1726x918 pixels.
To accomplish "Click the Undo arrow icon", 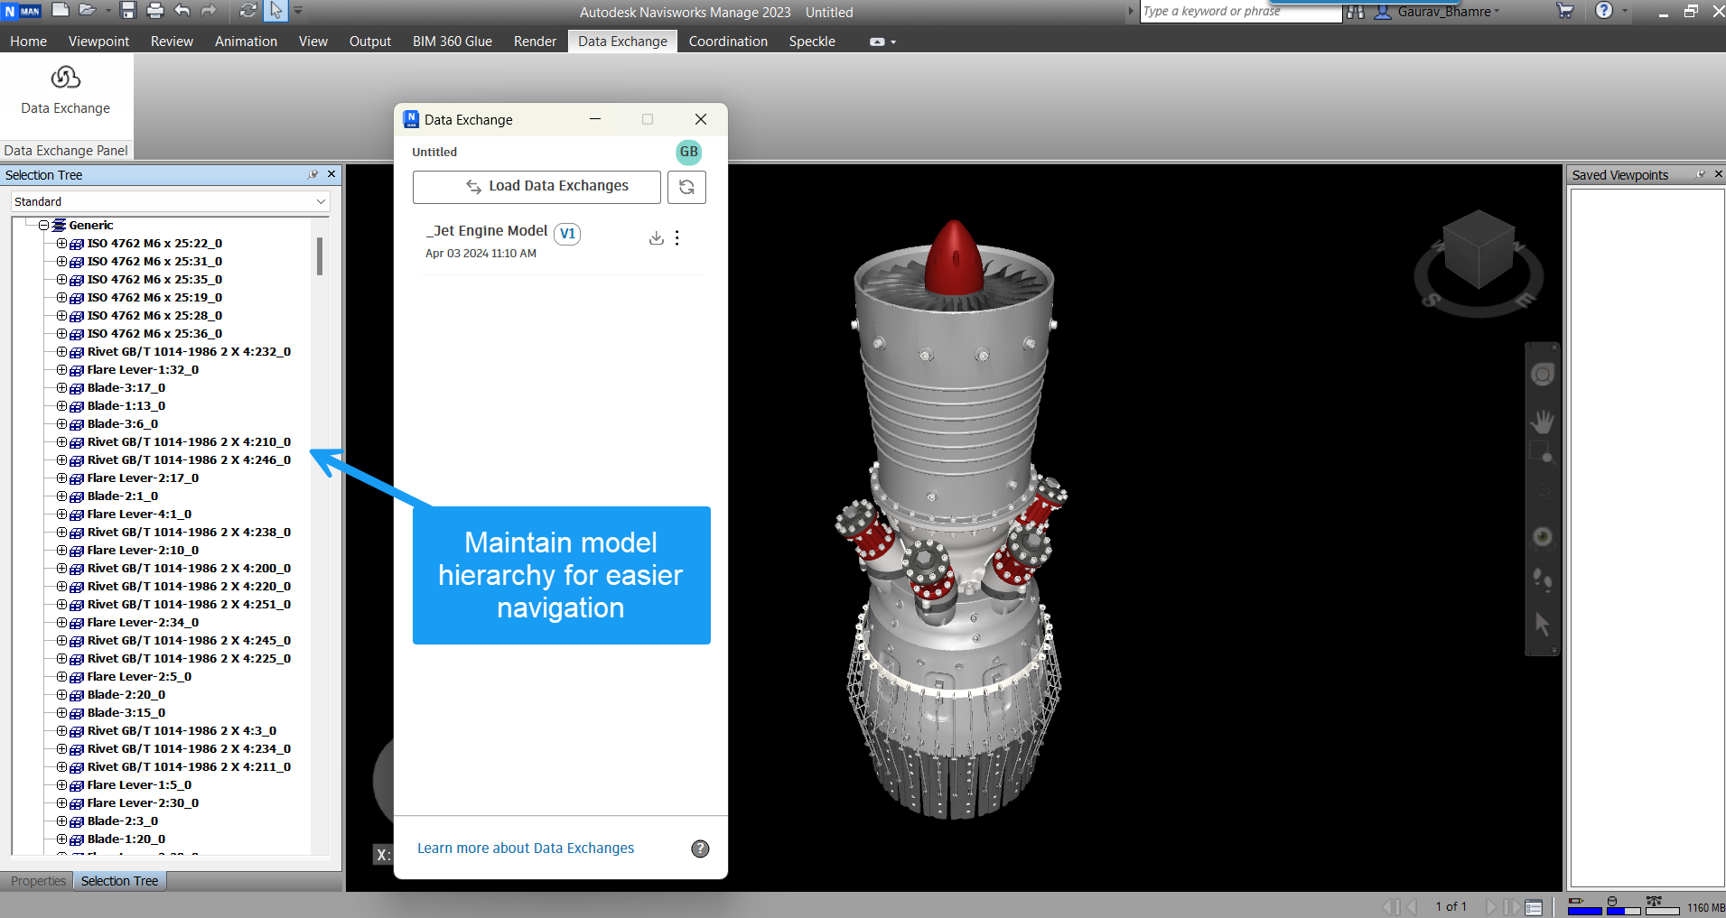I will (x=182, y=11).
